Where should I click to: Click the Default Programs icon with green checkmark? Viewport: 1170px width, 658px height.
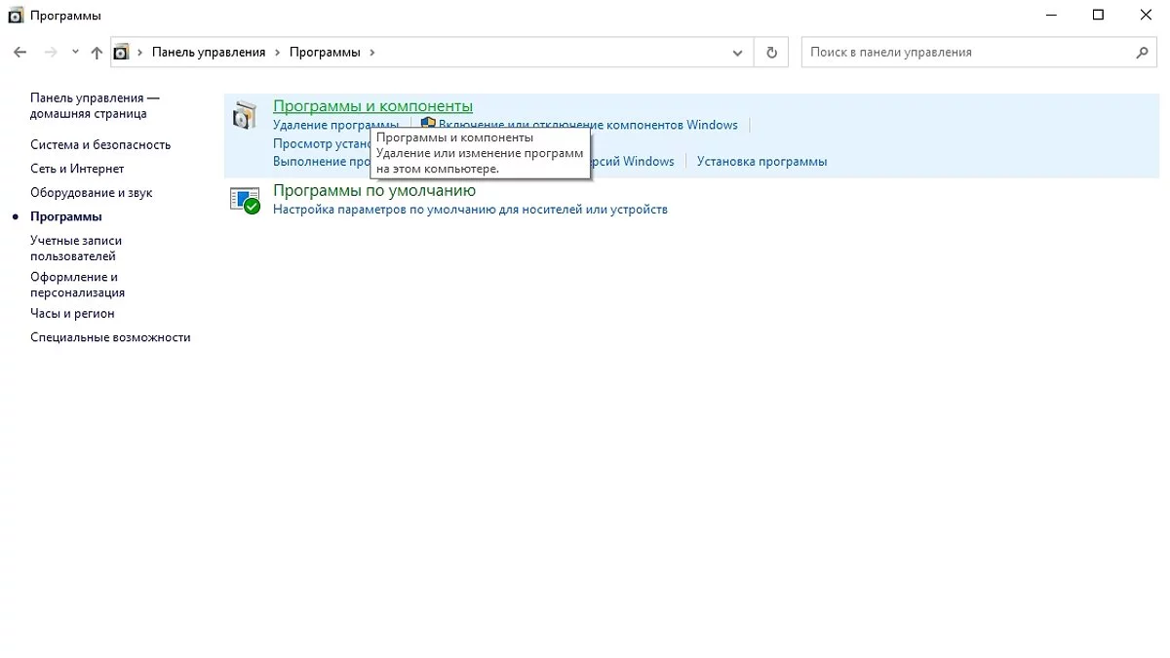coord(245,200)
